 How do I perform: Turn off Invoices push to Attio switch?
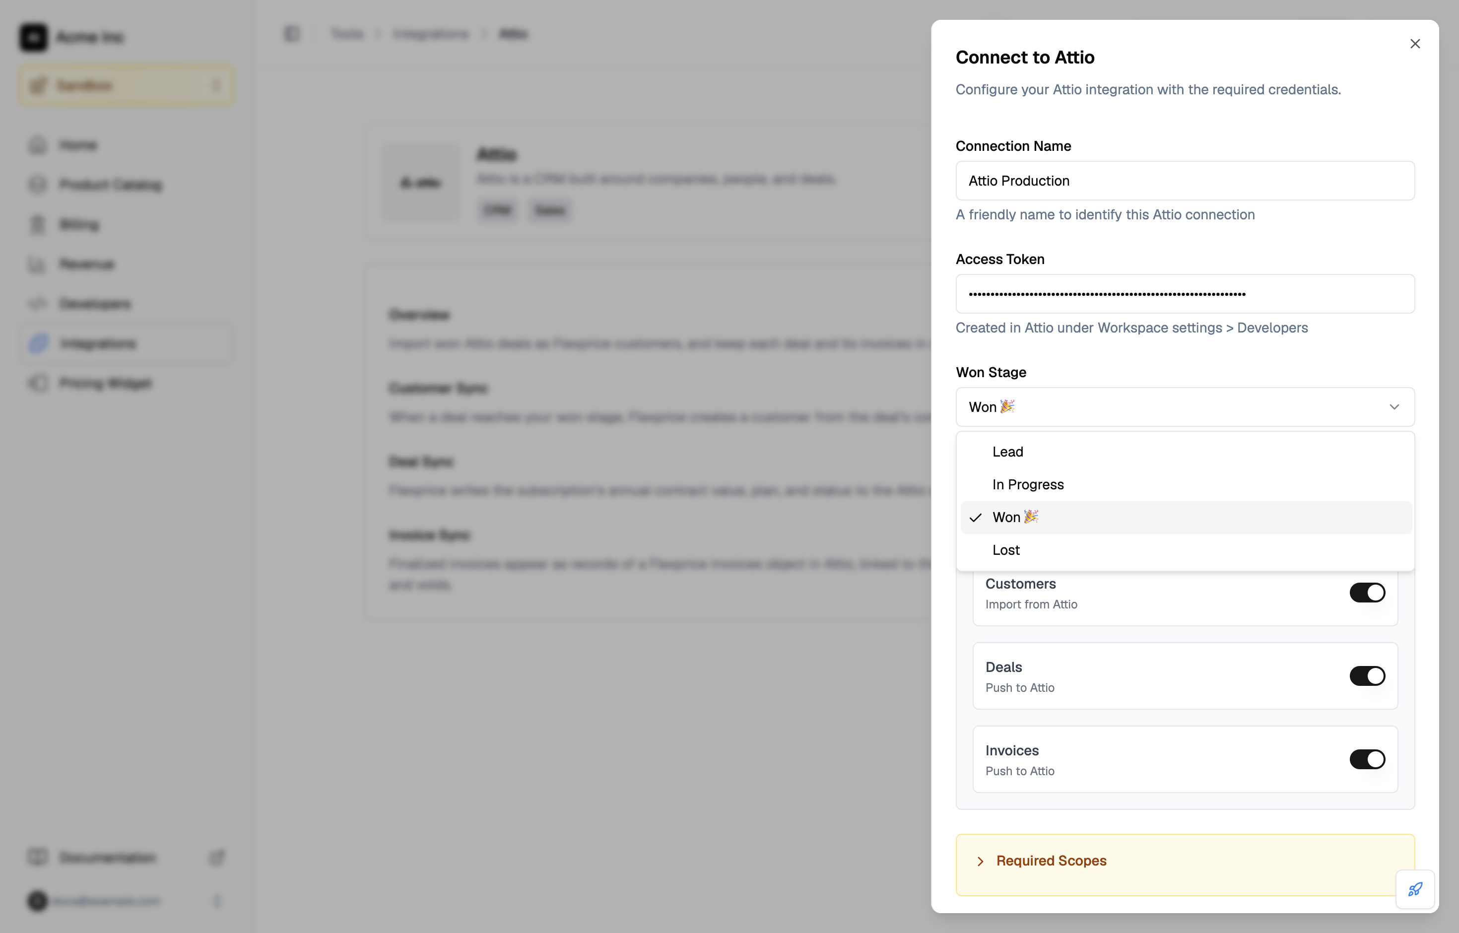(x=1367, y=759)
